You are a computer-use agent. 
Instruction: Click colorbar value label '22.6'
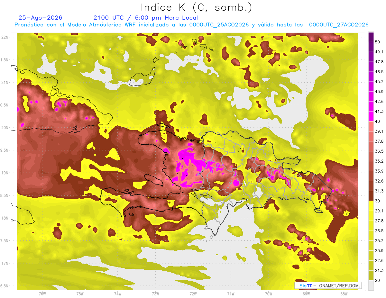[379, 261]
